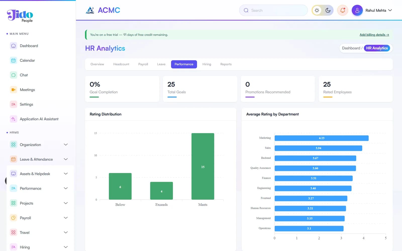Expand the Projects chevron
The width and height of the screenshot is (402, 251).
[66, 203]
